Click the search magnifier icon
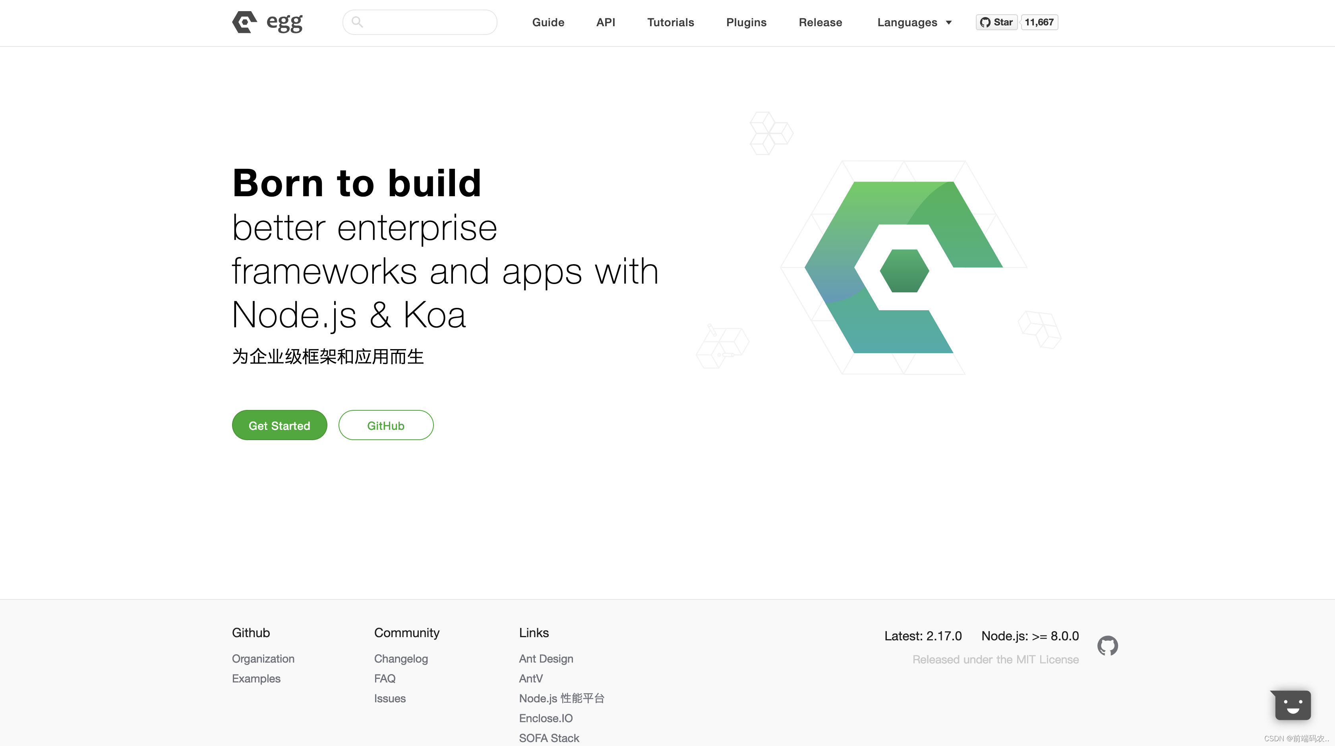1335x746 pixels. (x=357, y=22)
